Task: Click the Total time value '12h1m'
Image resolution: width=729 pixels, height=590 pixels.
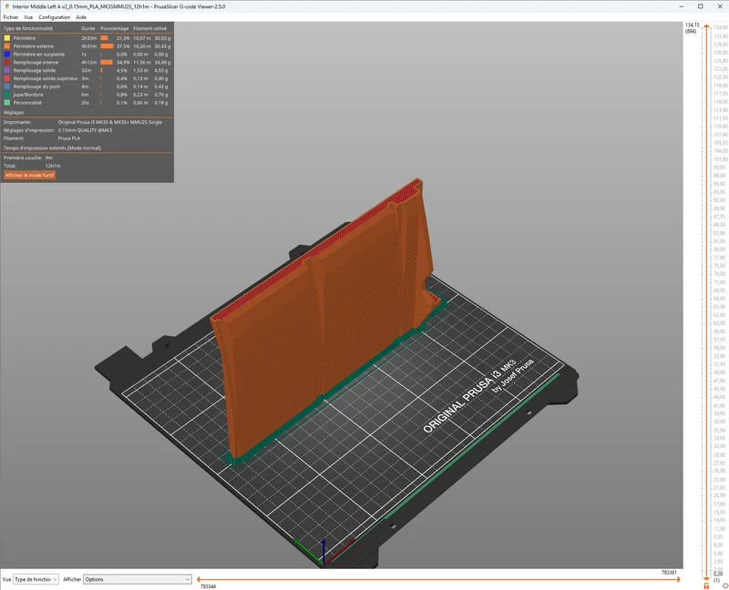Action: 53,166
